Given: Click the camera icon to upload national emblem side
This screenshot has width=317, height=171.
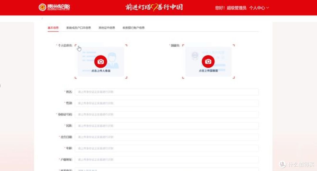Looking at the screenshot, I should point(208,61).
